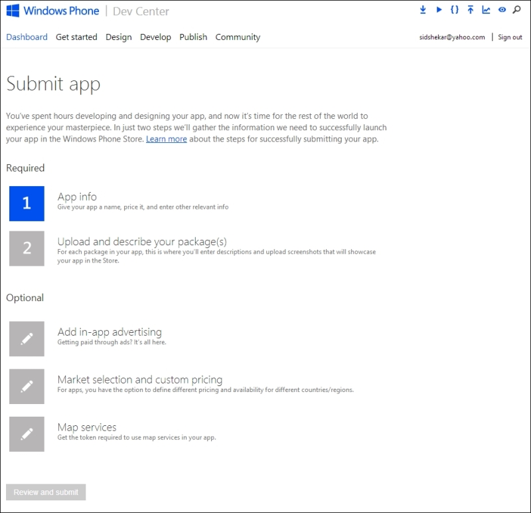Click the Review and submit button
The width and height of the screenshot is (531, 513).
(46, 492)
